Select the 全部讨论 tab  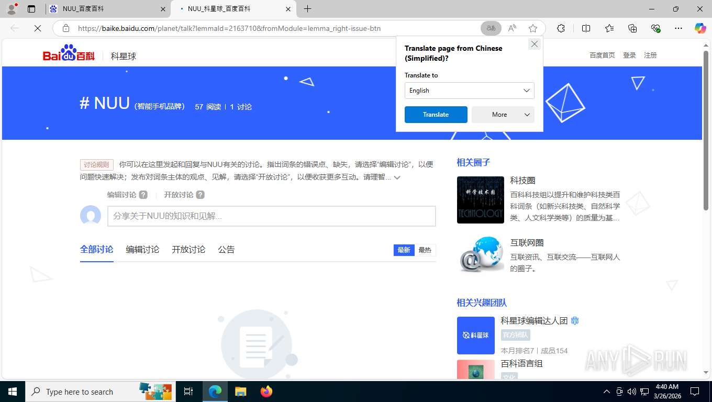click(x=96, y=250)
